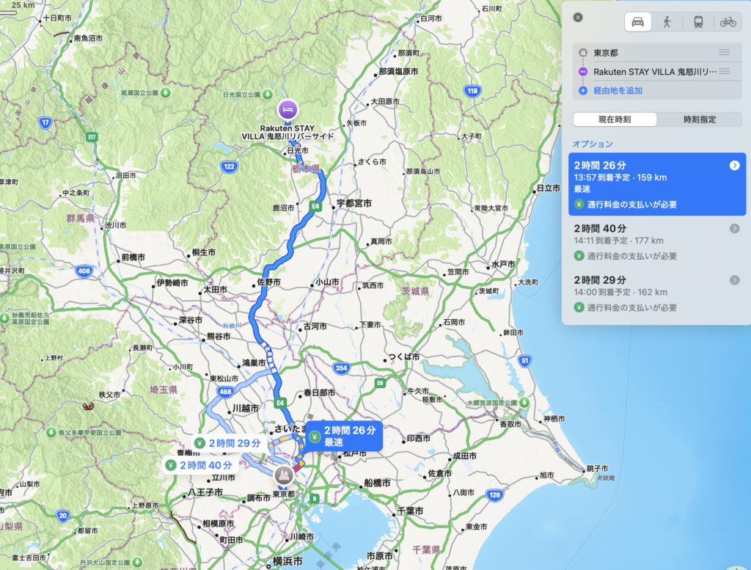
Task: Click the 2時間29分 route label on map
Action: click(x=229, y=443)
